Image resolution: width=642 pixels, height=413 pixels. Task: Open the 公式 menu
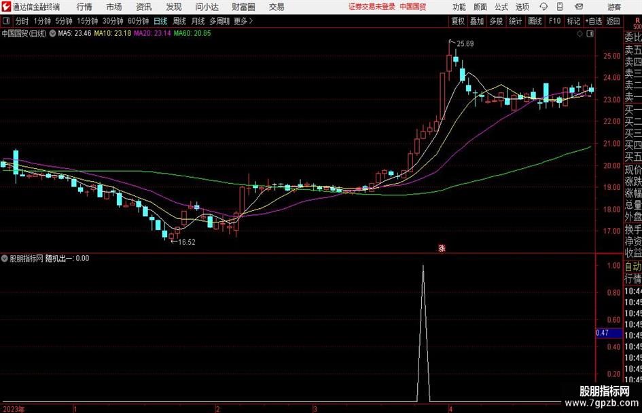click(501, 7)
